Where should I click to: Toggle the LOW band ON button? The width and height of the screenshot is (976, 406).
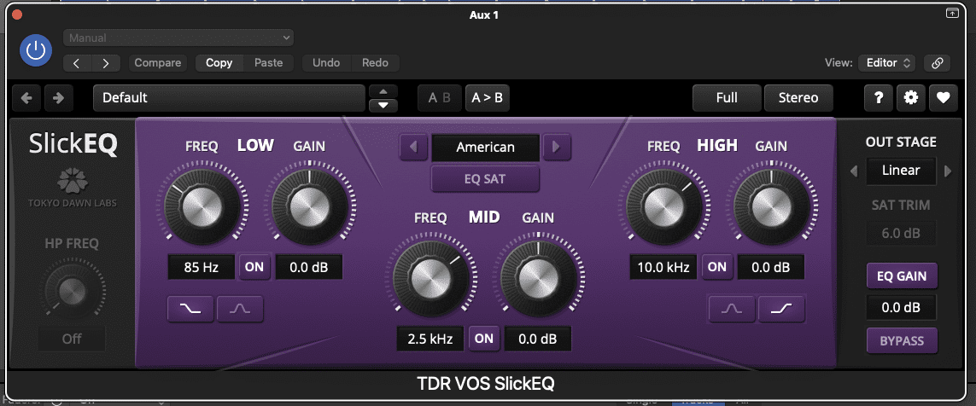pos(254,267)
